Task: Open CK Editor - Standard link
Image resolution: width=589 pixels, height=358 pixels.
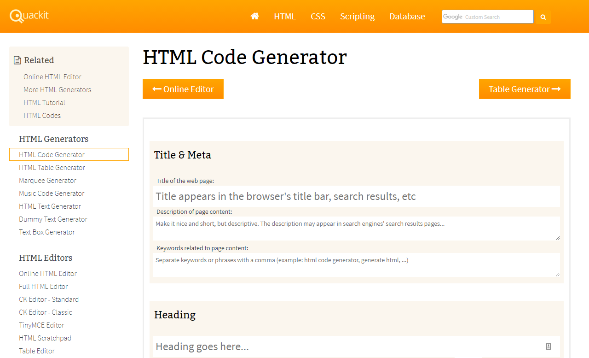Action: coord(49,299)
